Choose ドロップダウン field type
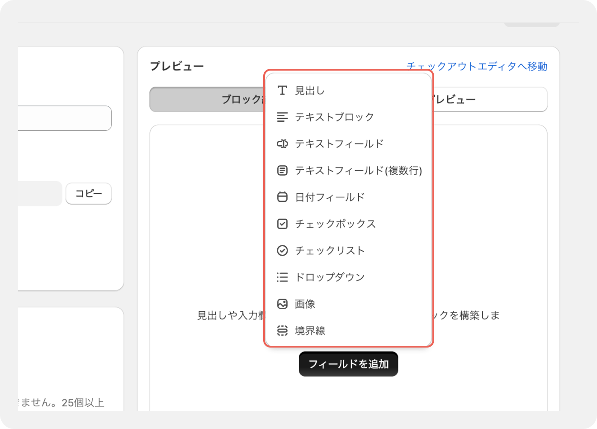 [x=330, y=277]
